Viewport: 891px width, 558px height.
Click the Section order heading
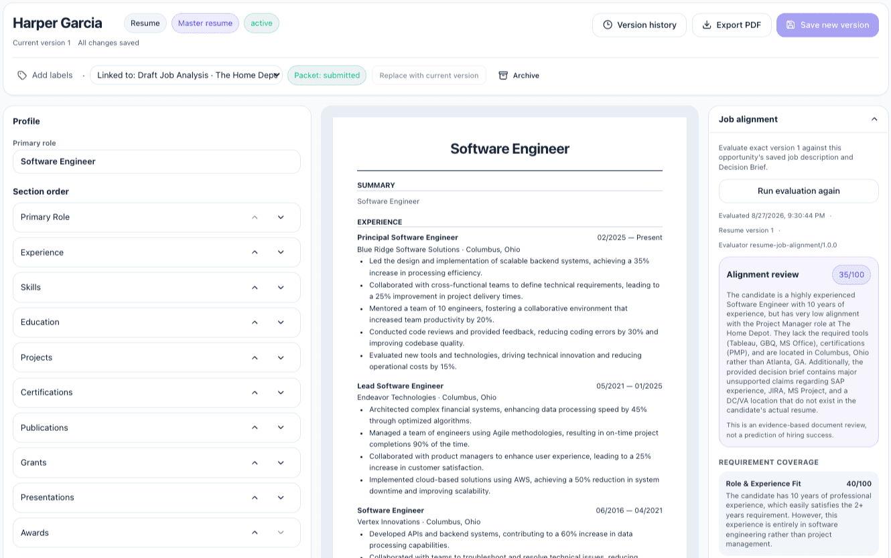tap(41, 191)
